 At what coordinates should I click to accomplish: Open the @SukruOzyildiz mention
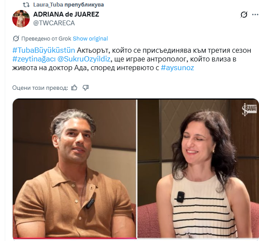coord(84,59)
